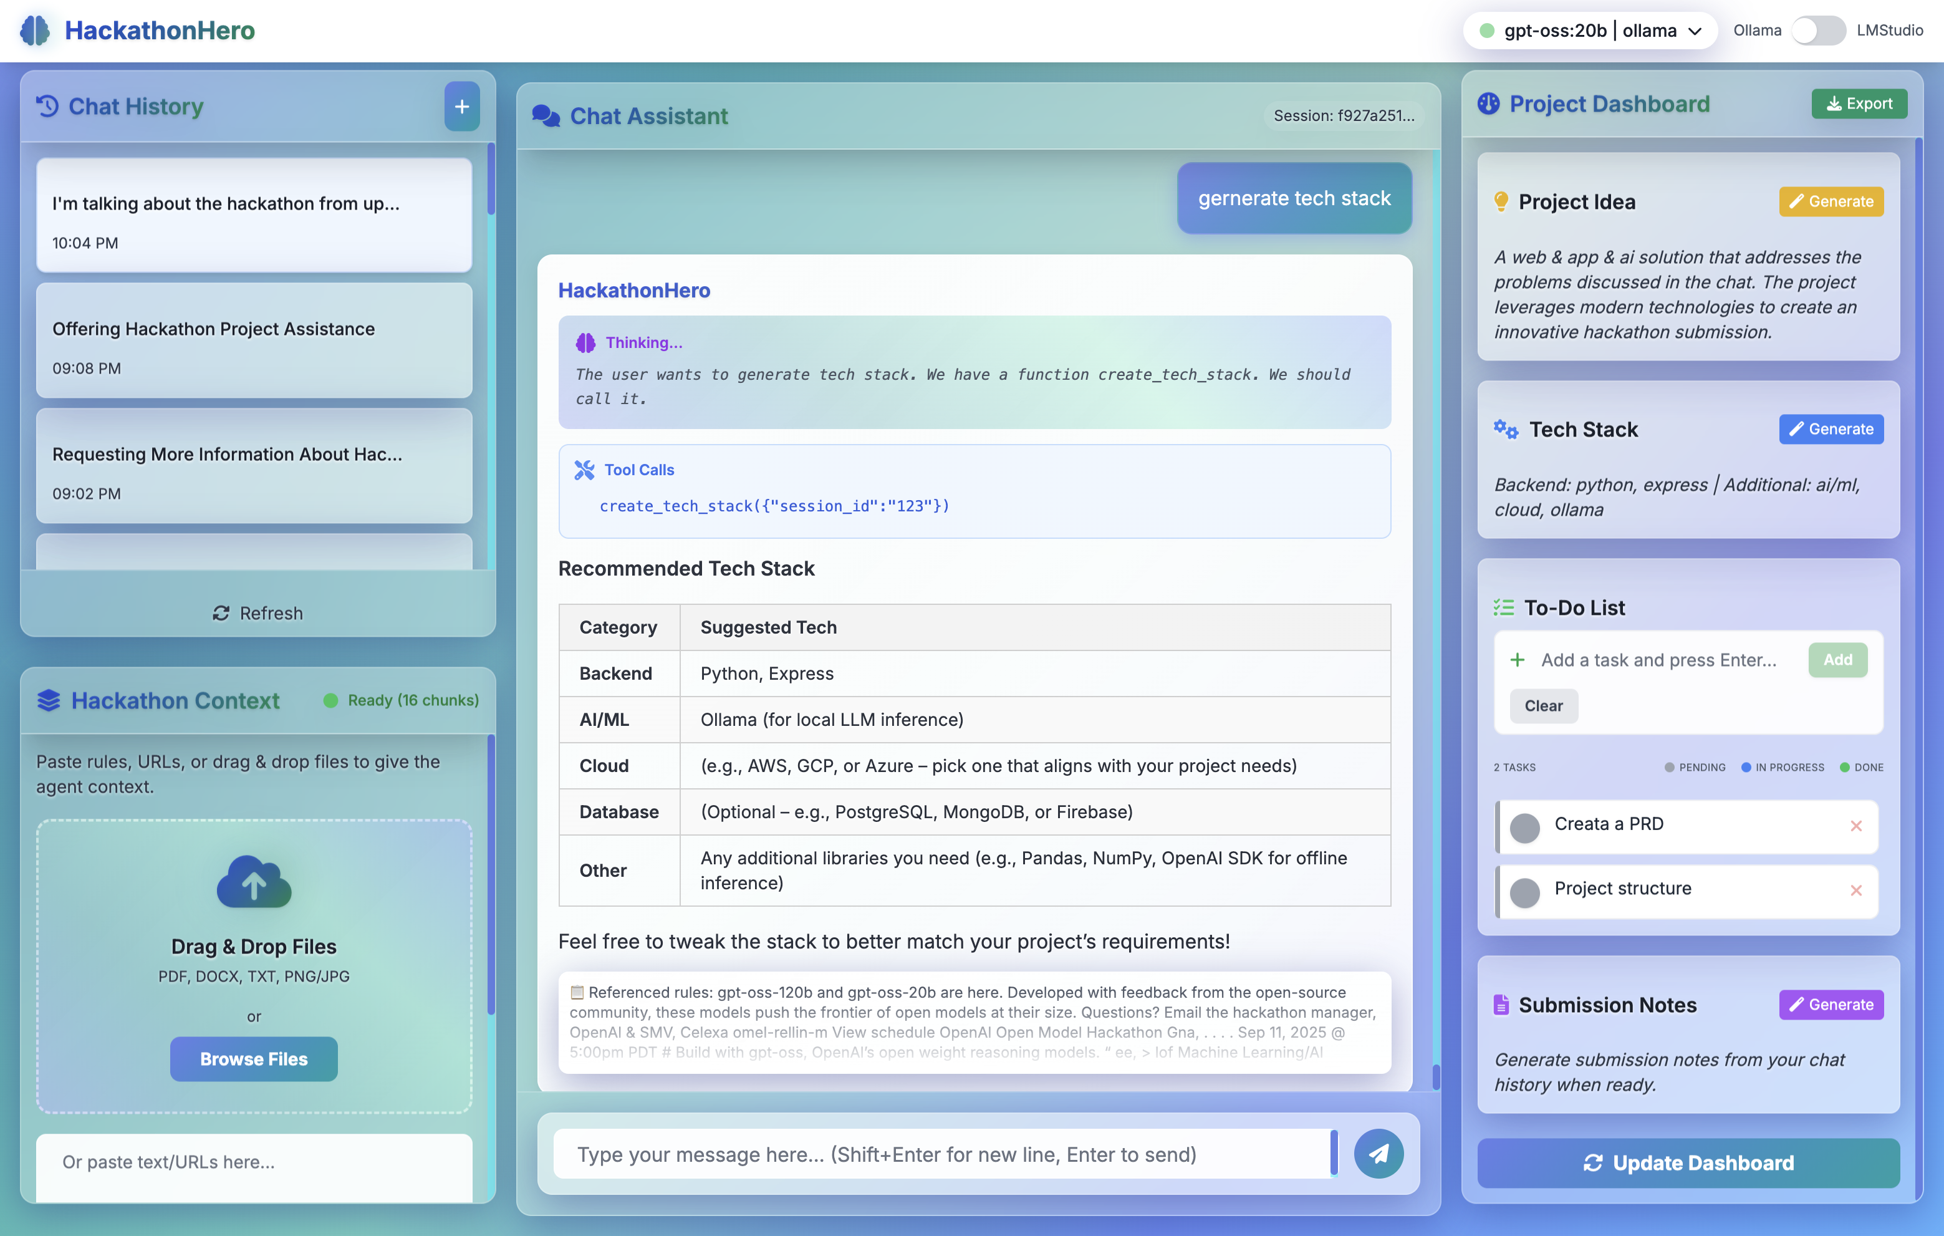
Task: Send message with paper plane icon
Action: click(x=1378, y=1154)
